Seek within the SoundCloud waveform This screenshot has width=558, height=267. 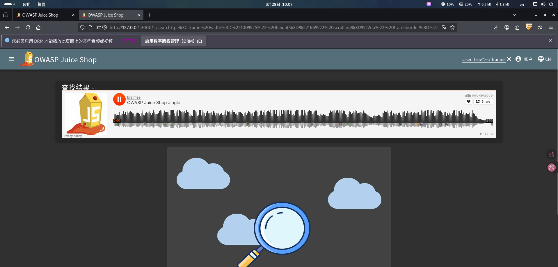coord(303,119)
